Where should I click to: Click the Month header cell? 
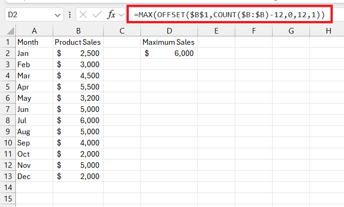coord(34,42)
